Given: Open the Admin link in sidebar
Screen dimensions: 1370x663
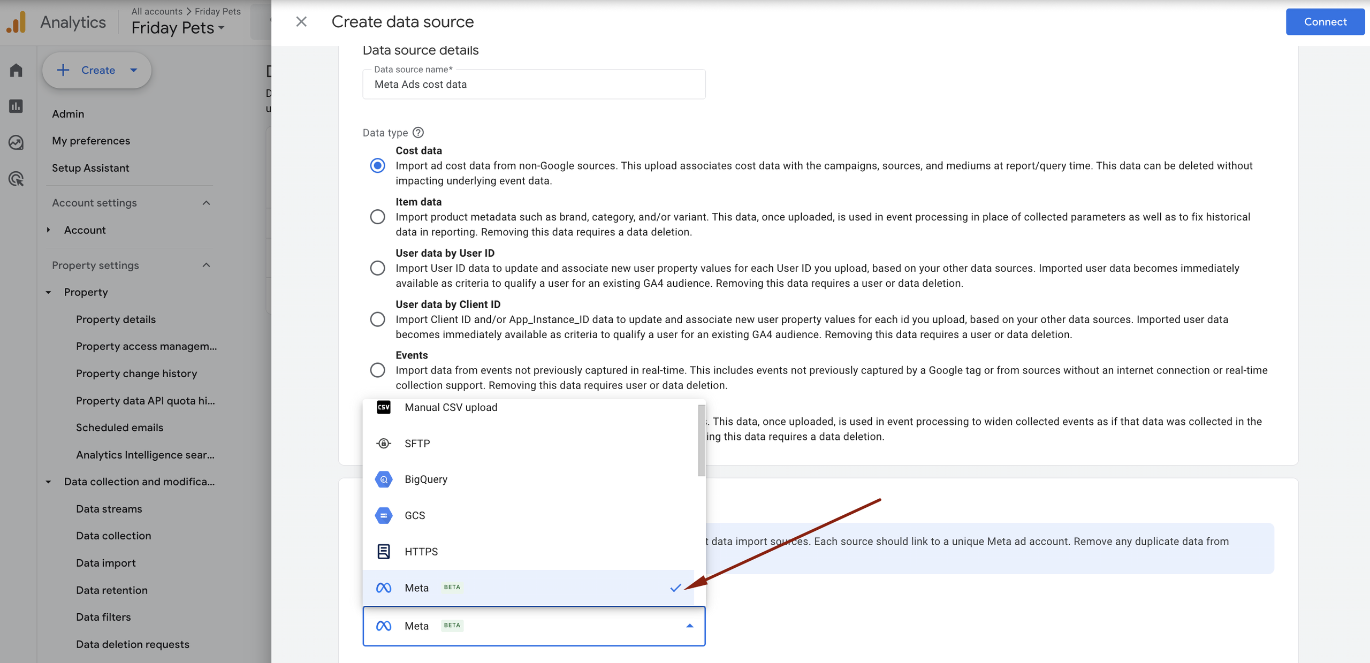Looking at the screenshot, I should pyautogui.click(x=68, y=113).
